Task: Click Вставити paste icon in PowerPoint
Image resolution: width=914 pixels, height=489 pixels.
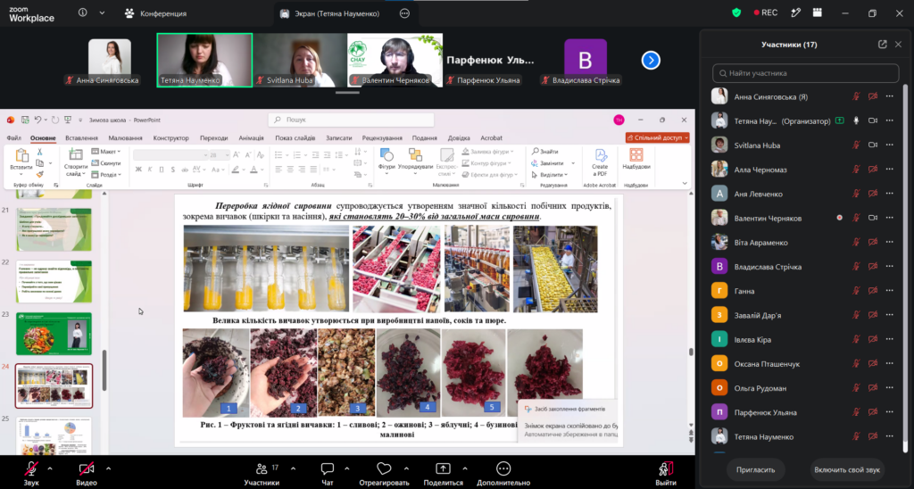Action: (x=21, y=155)
